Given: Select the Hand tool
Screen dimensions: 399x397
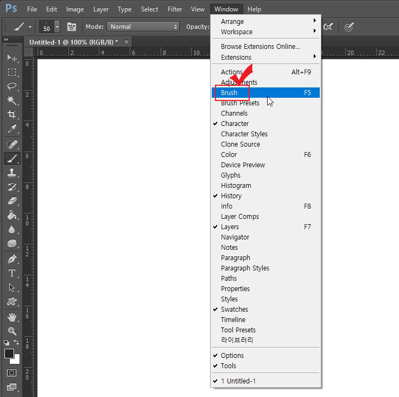Looking at the screenshot, I should point(12,317).
